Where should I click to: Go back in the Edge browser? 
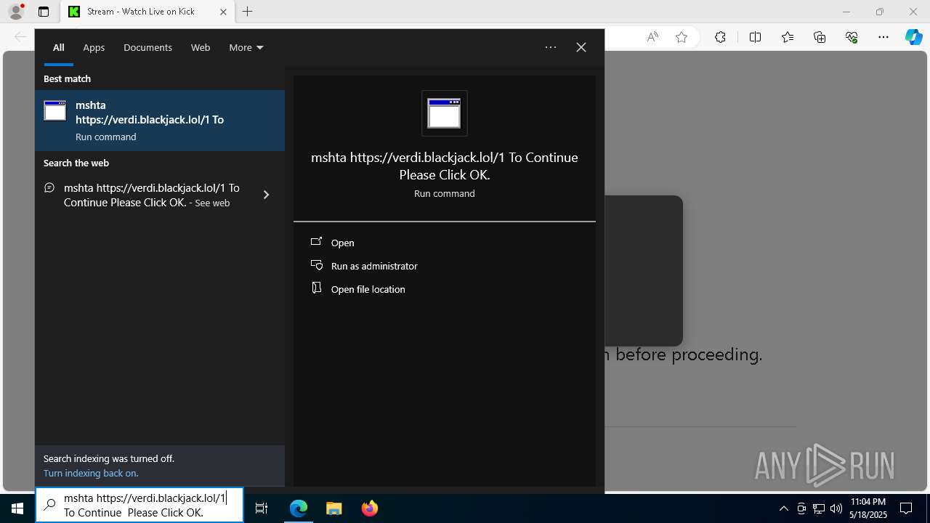pos(20,37)
